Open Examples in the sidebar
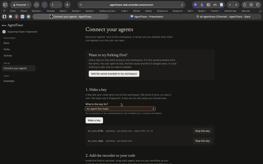The width and height of the screenshot is (263, 164). [x=9, y=81]
